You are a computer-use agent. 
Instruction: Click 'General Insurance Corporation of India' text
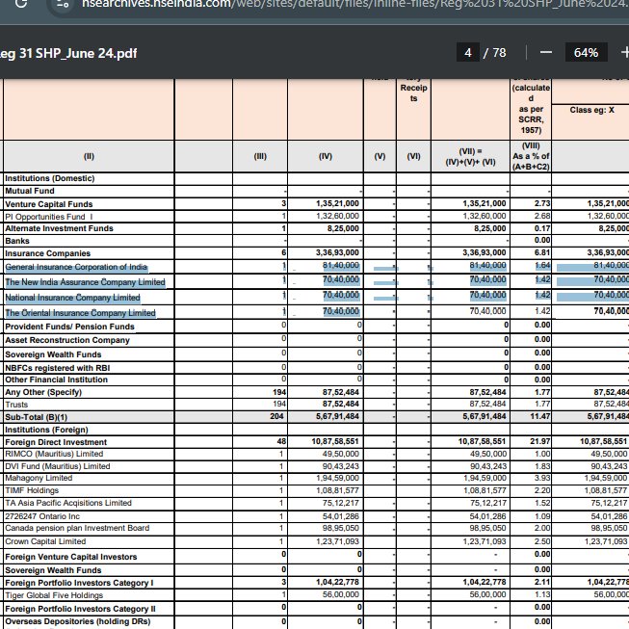76,267
